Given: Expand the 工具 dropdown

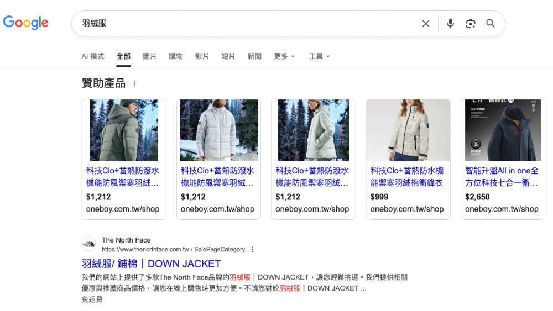Looking at the screenshot, I should coord(319,56).
